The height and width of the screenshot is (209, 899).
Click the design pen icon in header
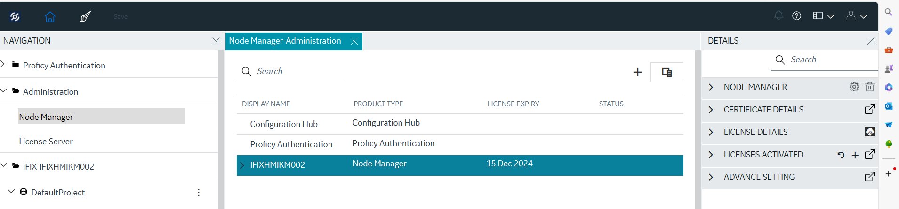(85, 17)
